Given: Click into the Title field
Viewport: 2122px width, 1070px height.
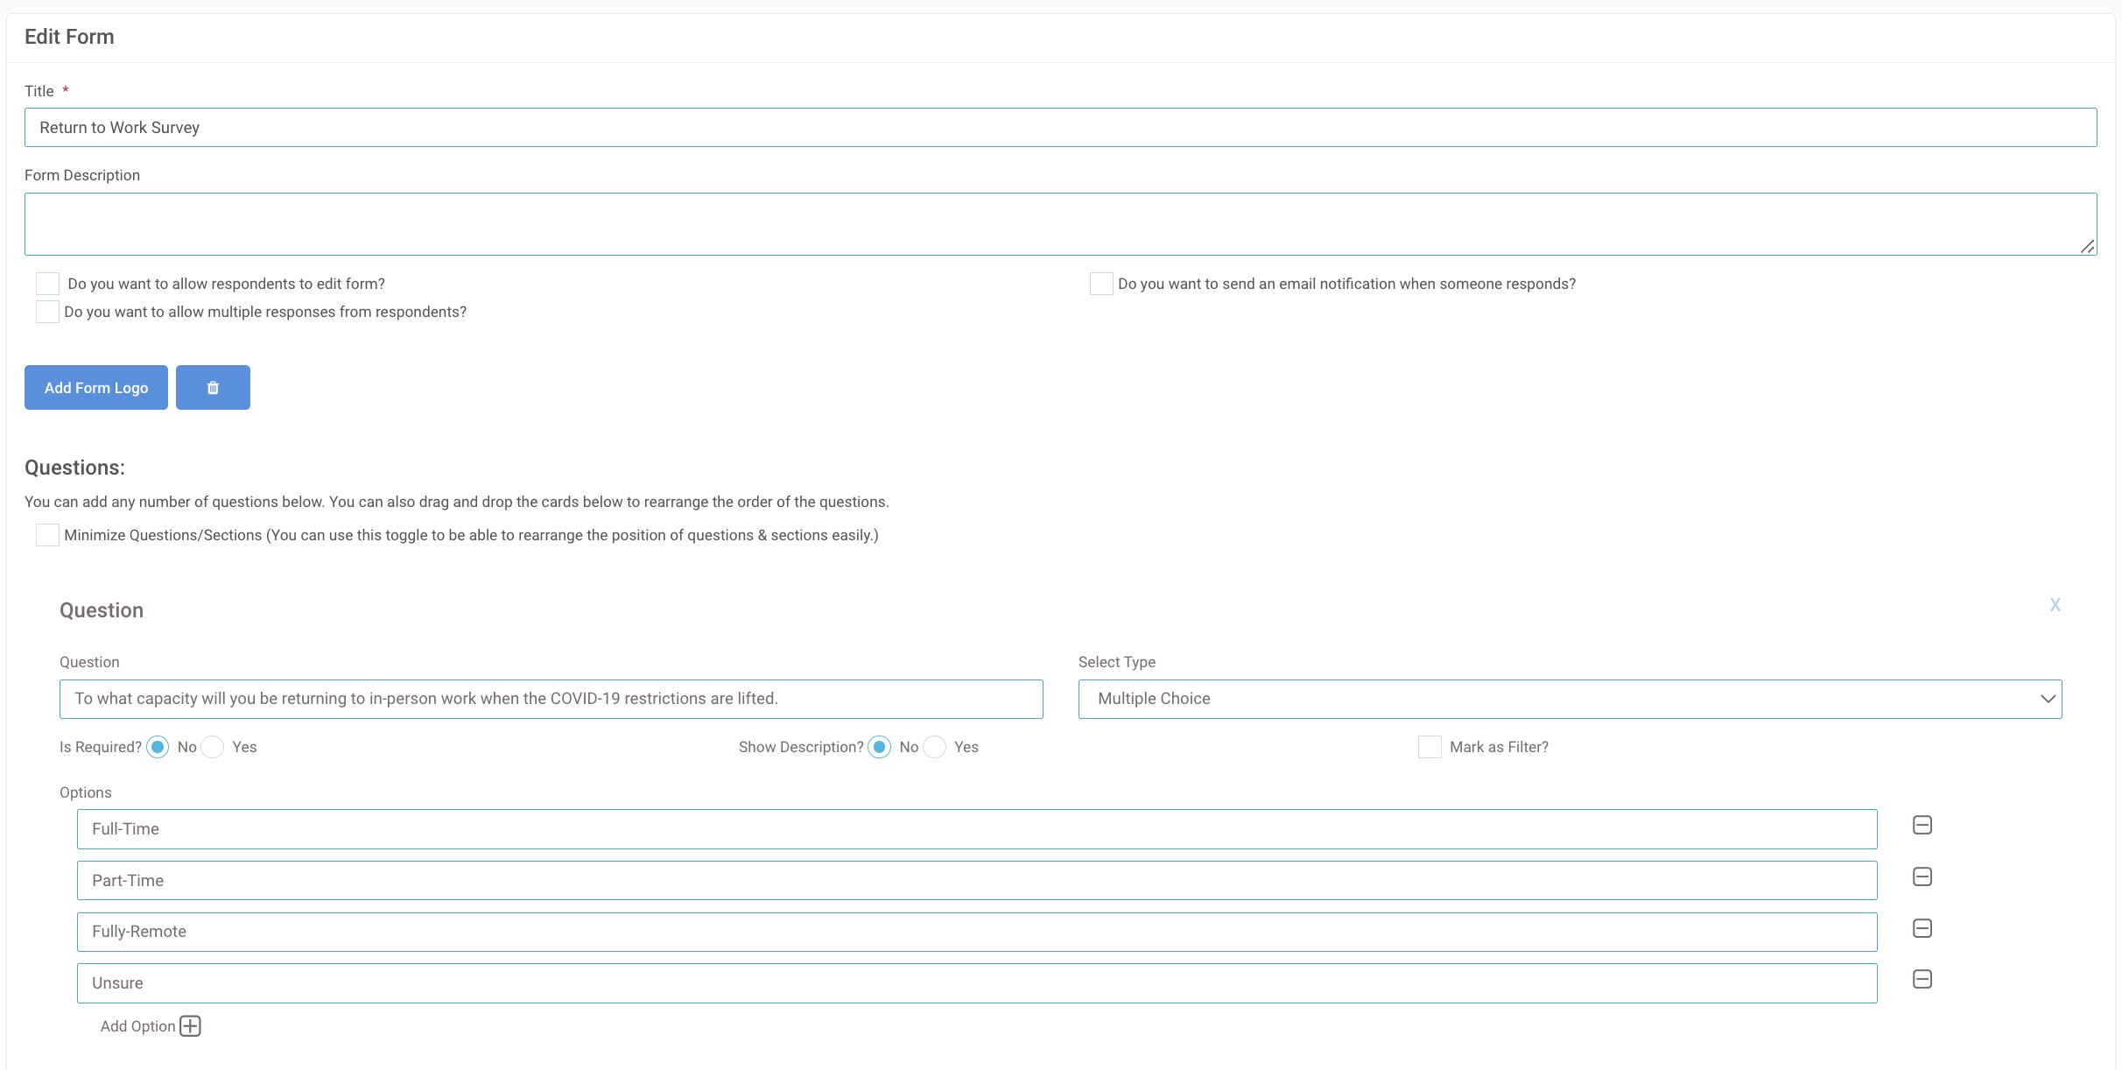Looking at the screenshot, I should [1060, 128].
